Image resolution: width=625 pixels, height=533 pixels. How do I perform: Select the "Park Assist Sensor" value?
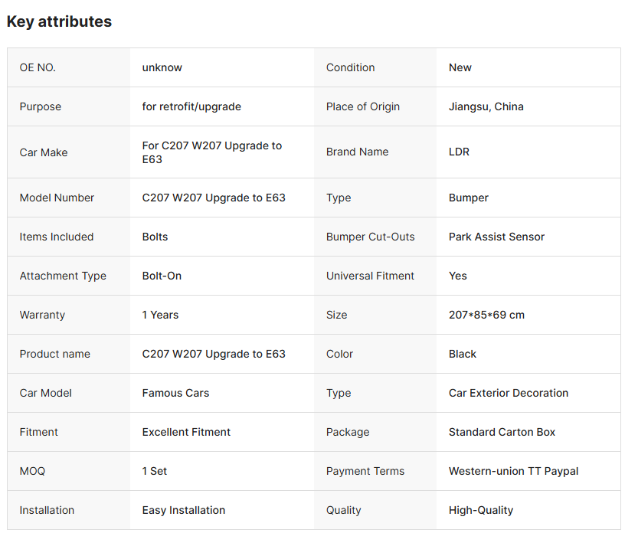point(496,237)
